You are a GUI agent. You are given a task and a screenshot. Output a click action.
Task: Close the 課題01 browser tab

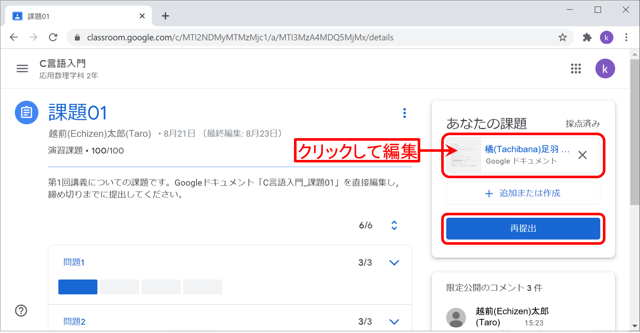click(142, 16)
